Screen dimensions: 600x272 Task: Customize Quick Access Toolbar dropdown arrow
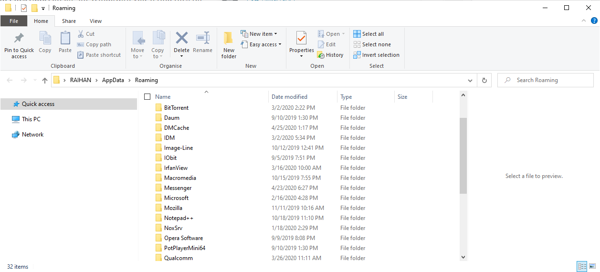pos(43,9)
